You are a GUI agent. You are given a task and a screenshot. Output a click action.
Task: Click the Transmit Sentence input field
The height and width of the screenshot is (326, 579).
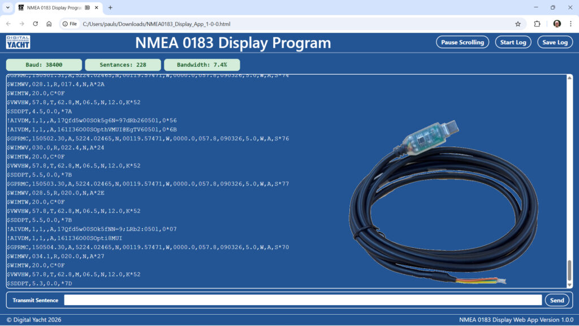303,301
